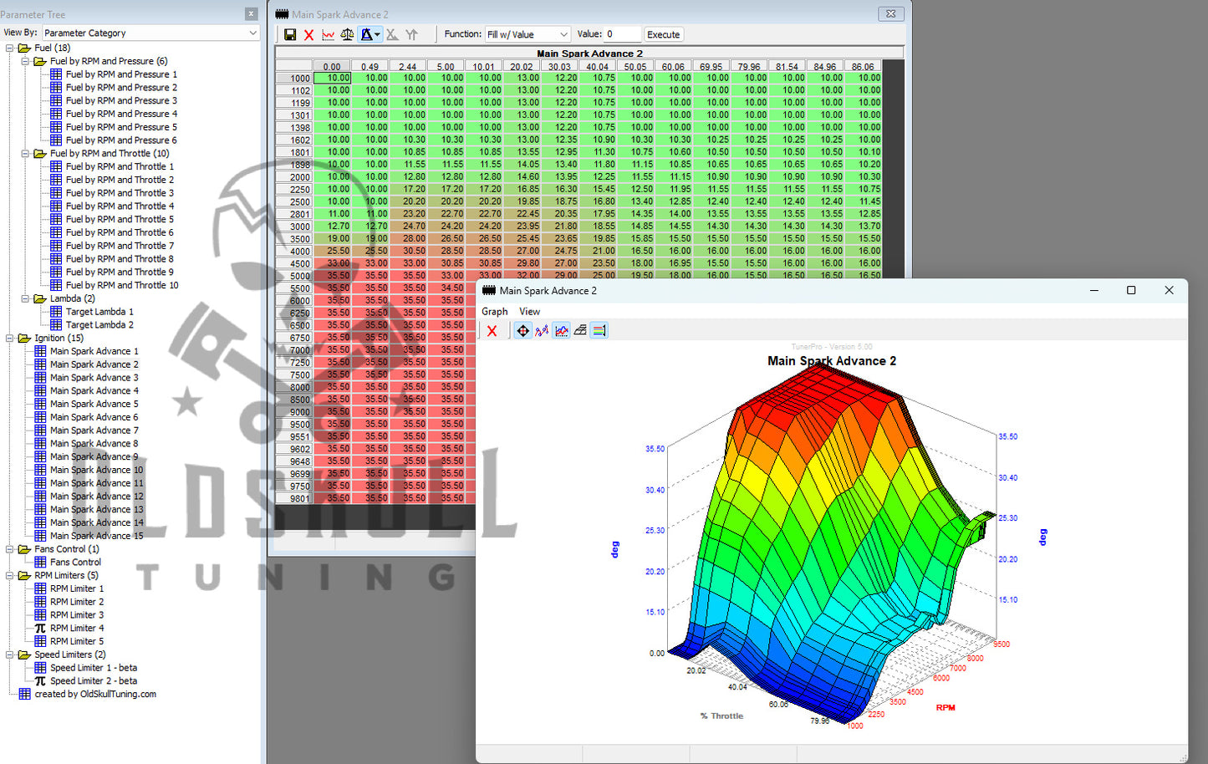This screenshot has width=1208, height=764.
Task: Select Main Spark Advance 5 in tree
Action: tap(94, 404)
